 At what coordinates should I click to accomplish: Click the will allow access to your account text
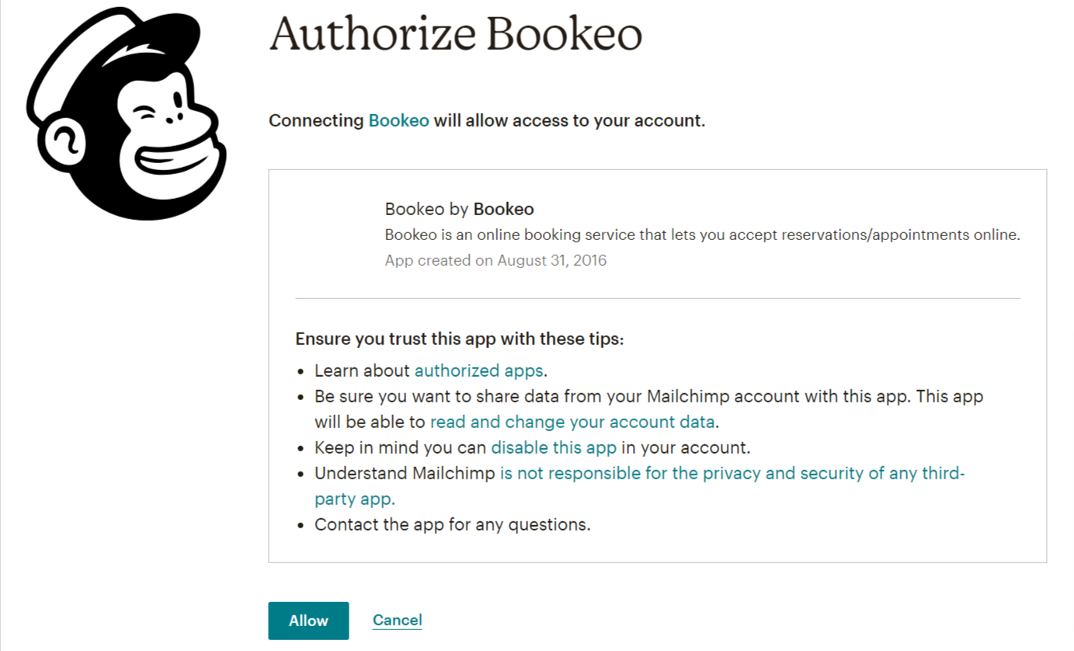click(569, 120)
